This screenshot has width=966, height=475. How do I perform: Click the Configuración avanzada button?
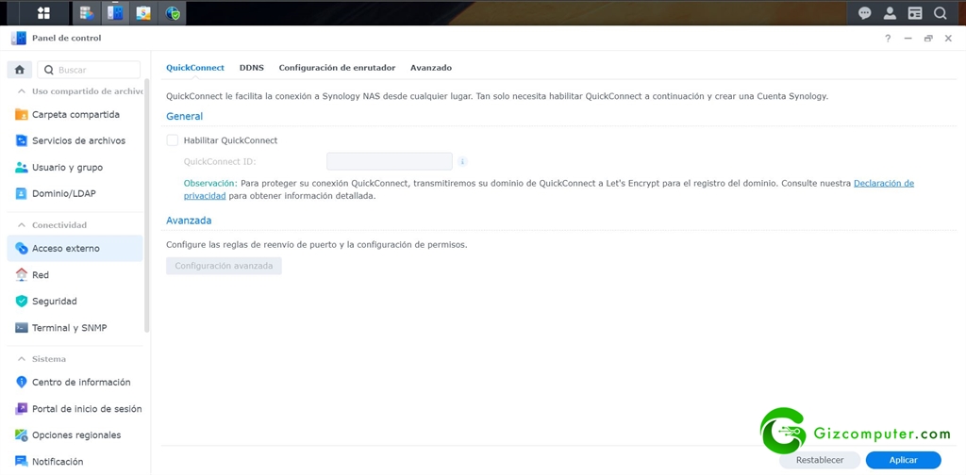(224, 266)
